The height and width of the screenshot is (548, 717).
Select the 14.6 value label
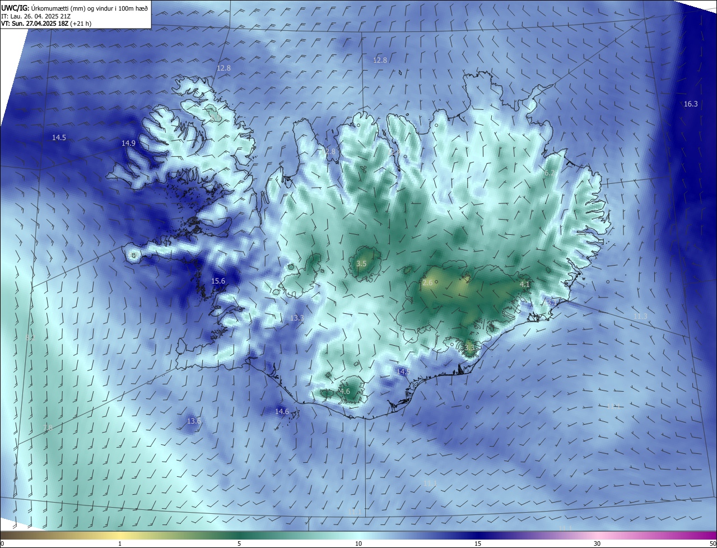[x=282, y=411]
